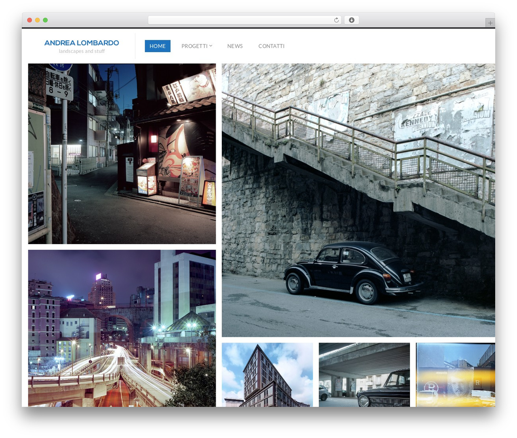Open the Japanese night alley photo
517x438 pixels.
pos(122,154)
